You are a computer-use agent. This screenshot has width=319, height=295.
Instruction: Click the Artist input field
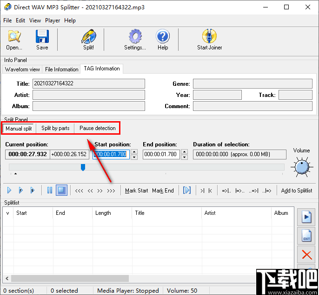click(x=89, y=95)
